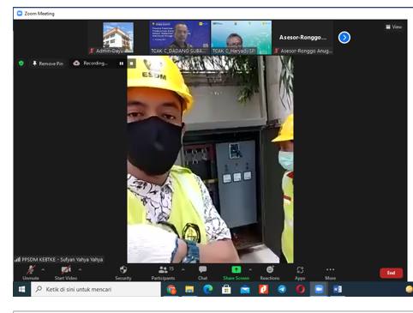Open Microsoft Store from the taskbar
Image resolution: width=413 pixels, height=313 pixels.
click(x=226, y=290)
